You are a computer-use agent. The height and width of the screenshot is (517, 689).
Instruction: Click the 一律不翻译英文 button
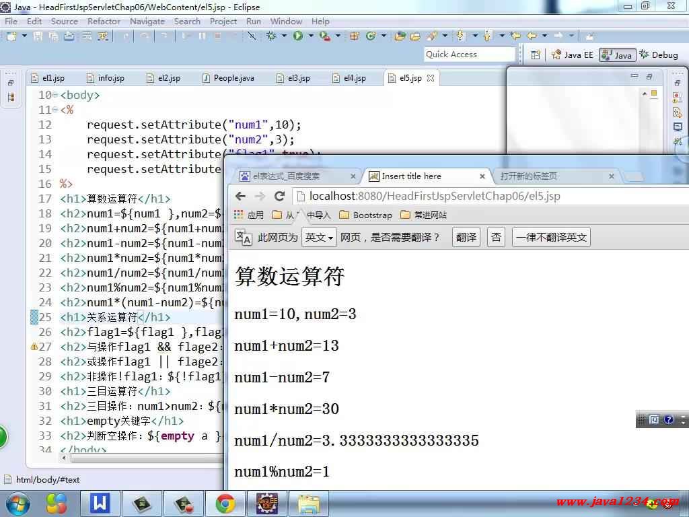coord(550,237)
